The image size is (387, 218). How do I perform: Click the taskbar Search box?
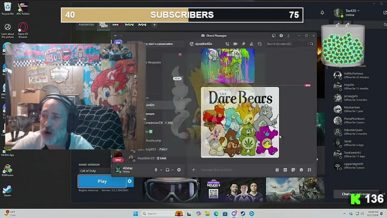pyautogui.click(x=163, y=214)
